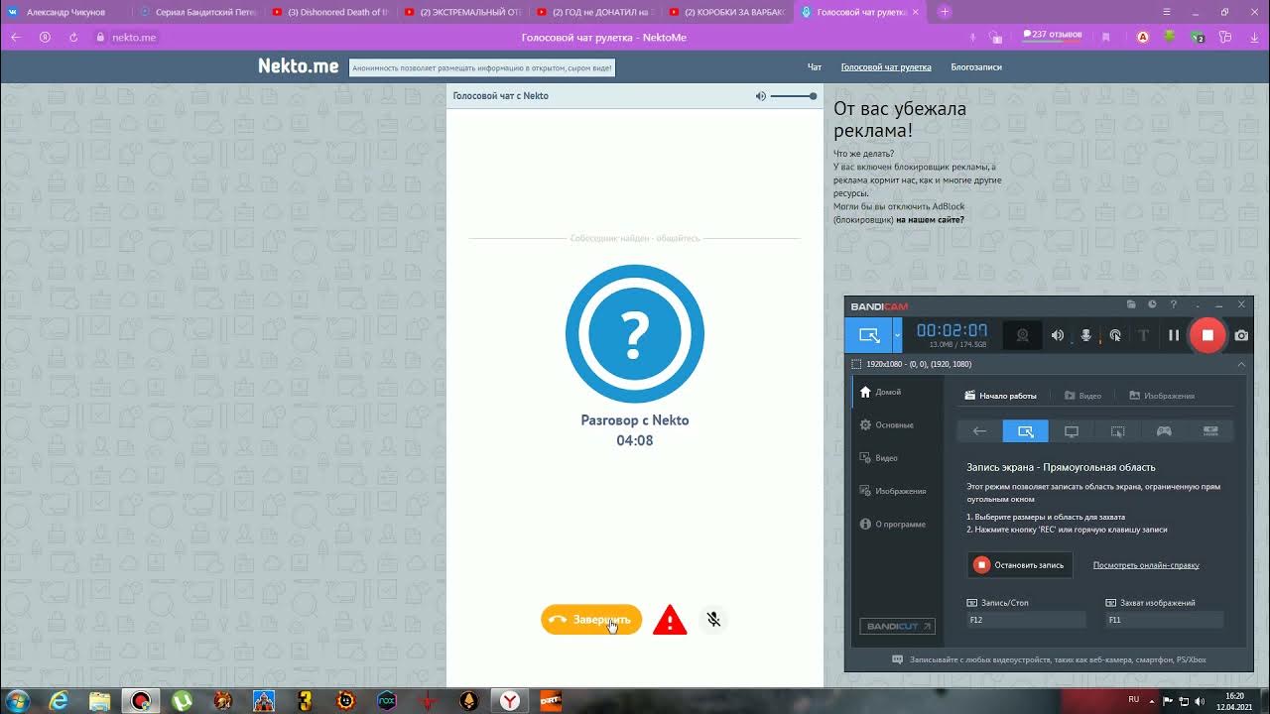The height and width of the screenshot is (714, 1270).
Task: Click the F12 record hotkey field
Action: coord(1026,620)
